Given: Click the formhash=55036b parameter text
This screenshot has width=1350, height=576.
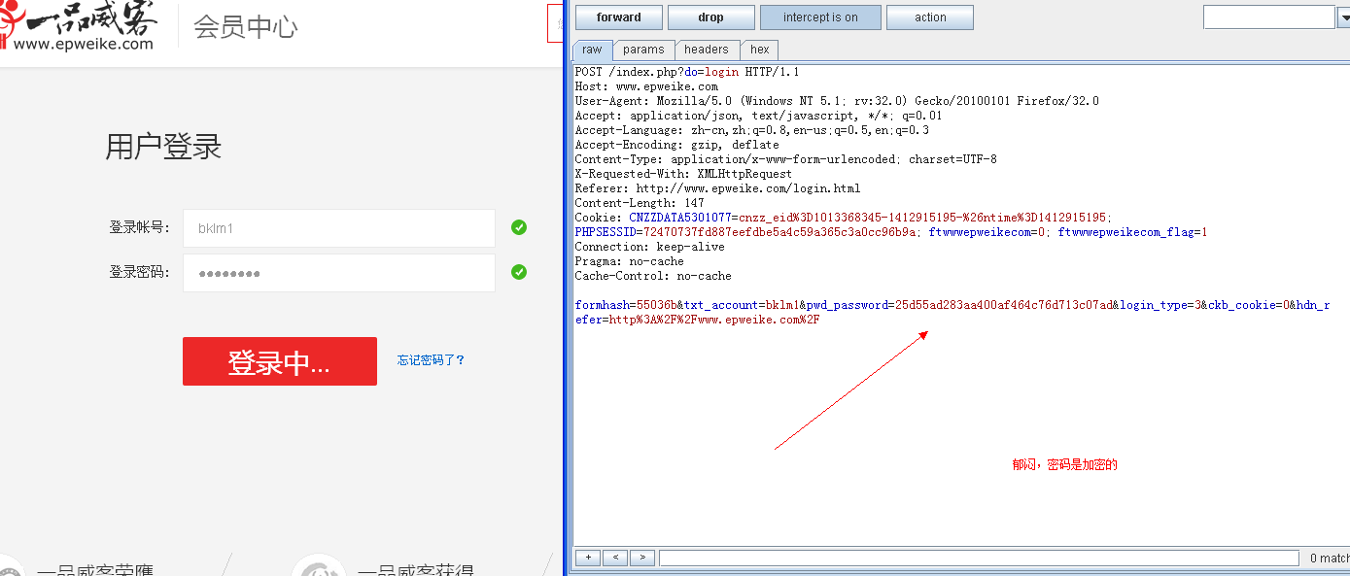Looking at the screenshot, I should 626,305.
